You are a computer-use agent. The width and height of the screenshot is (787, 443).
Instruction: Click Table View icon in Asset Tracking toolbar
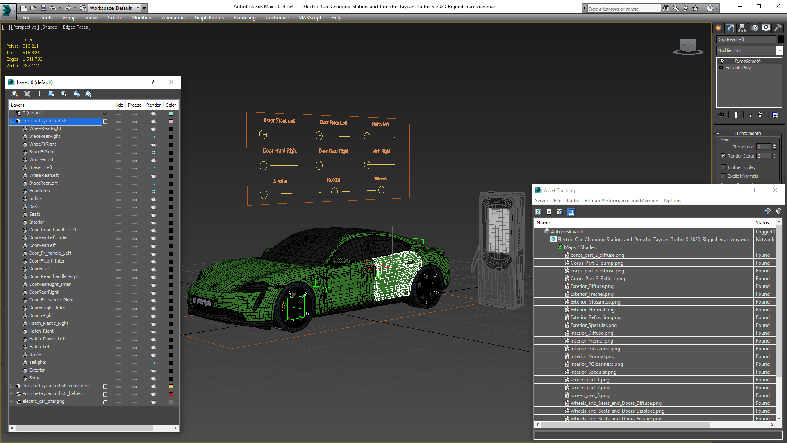571,212
